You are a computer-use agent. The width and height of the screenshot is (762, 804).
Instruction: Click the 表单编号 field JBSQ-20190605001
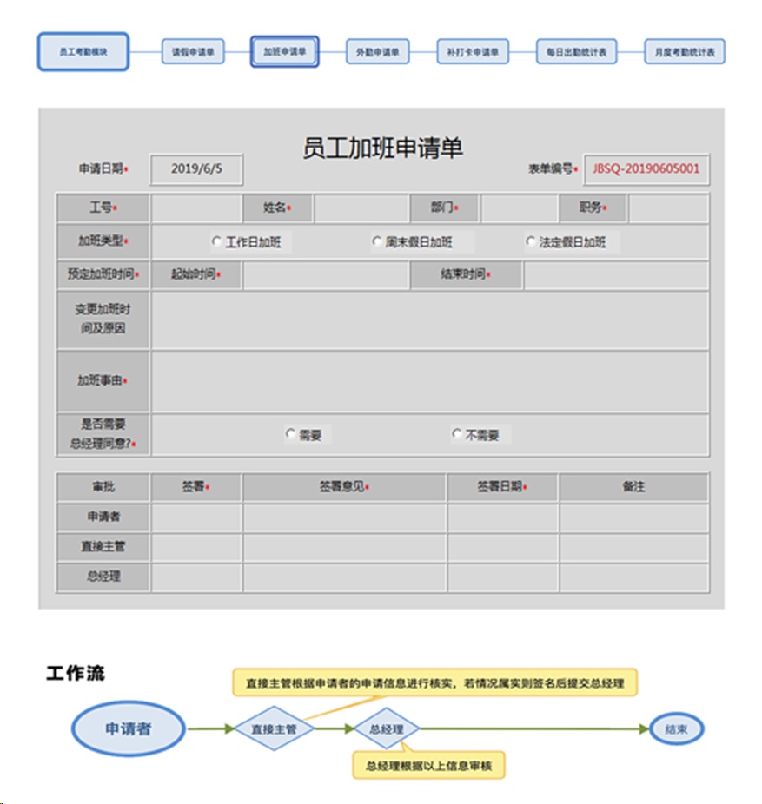point(646,169)
